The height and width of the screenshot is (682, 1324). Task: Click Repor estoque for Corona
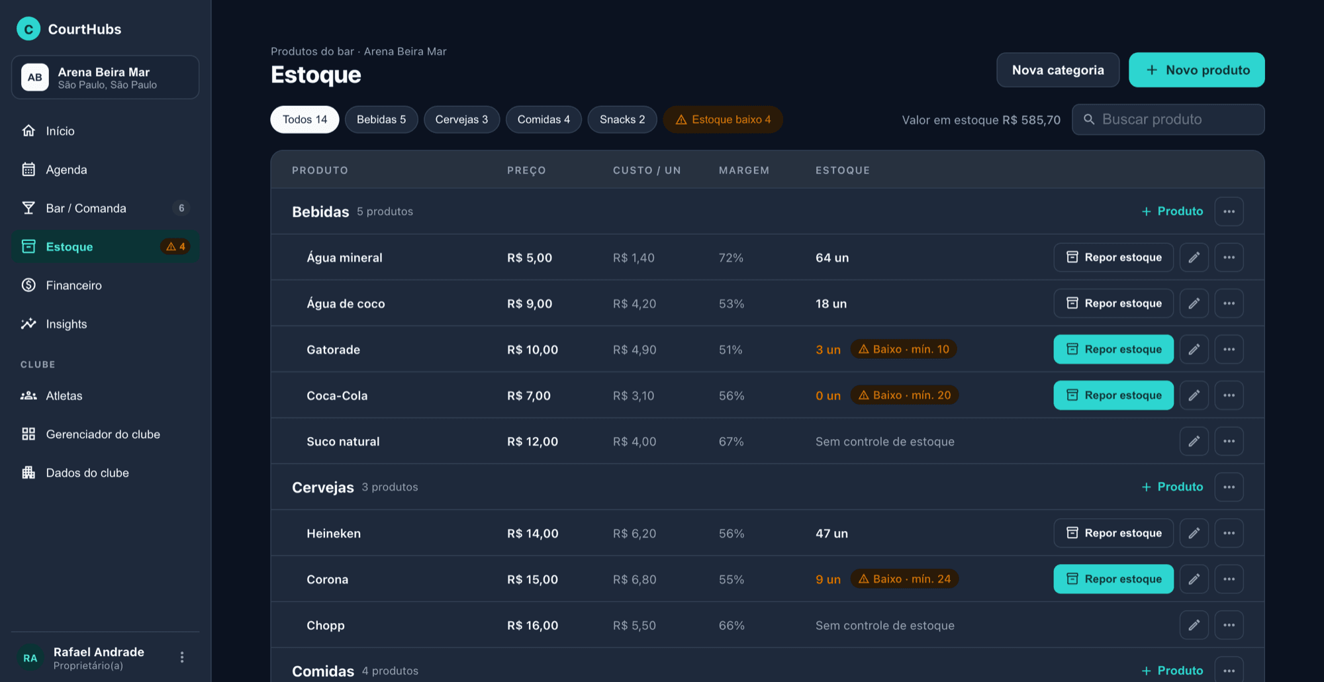point(1113,579)
